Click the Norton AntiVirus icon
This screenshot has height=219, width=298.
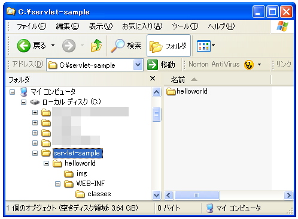(249, 65)
